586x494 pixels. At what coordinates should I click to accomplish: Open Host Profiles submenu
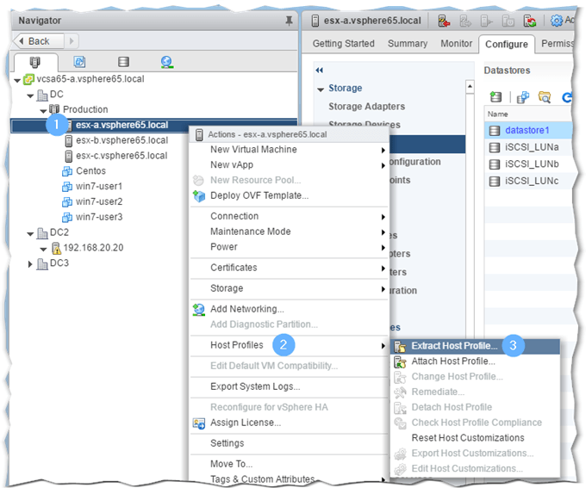(290, 345)
